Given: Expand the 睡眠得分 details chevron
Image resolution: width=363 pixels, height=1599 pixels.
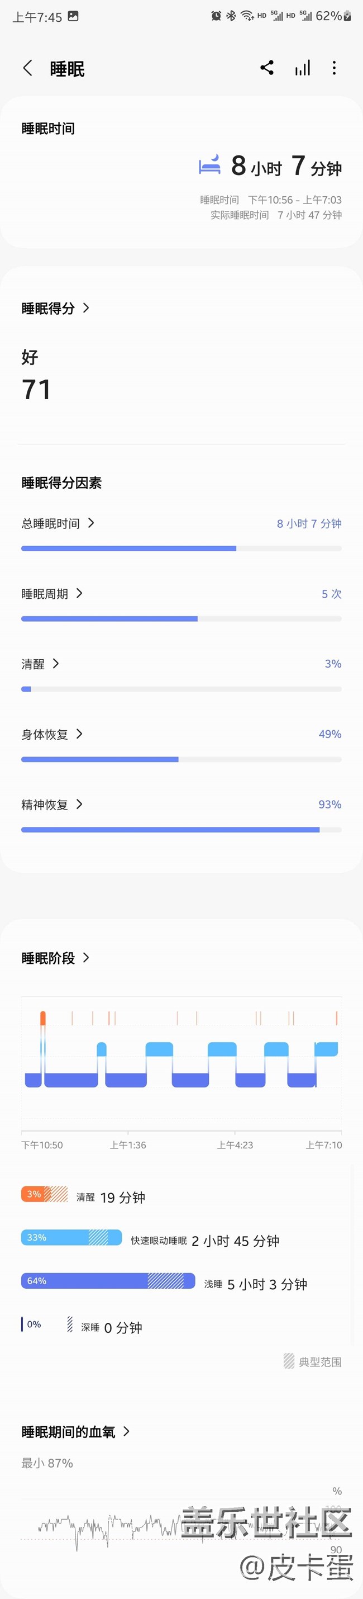Looking at the screenshot, I should coord(86,308).
